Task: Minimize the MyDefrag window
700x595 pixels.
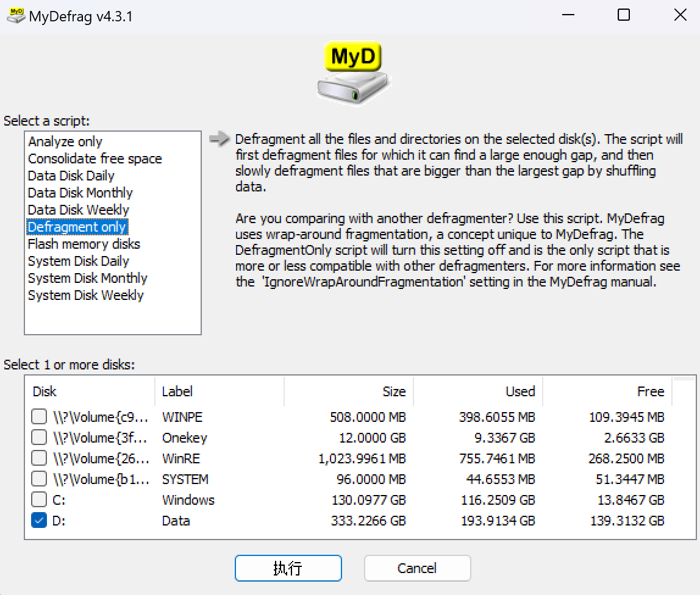Action: (568, 15)
